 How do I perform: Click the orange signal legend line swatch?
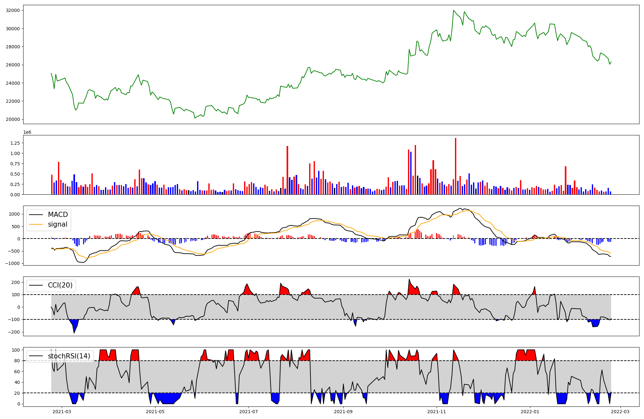pyautogui.click(x=36, y=225)
